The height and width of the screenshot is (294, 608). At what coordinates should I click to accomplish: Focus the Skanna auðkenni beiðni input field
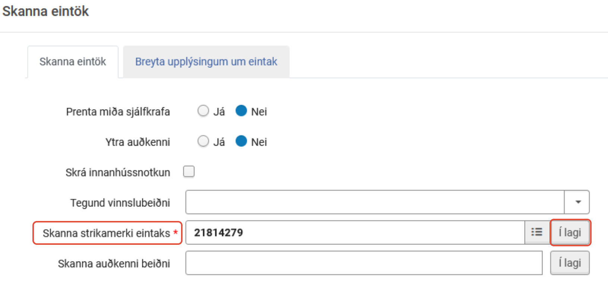[364, 263]
